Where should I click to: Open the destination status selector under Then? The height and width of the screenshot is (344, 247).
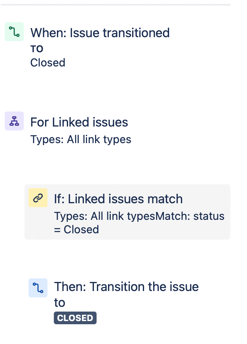coord(75,318)
